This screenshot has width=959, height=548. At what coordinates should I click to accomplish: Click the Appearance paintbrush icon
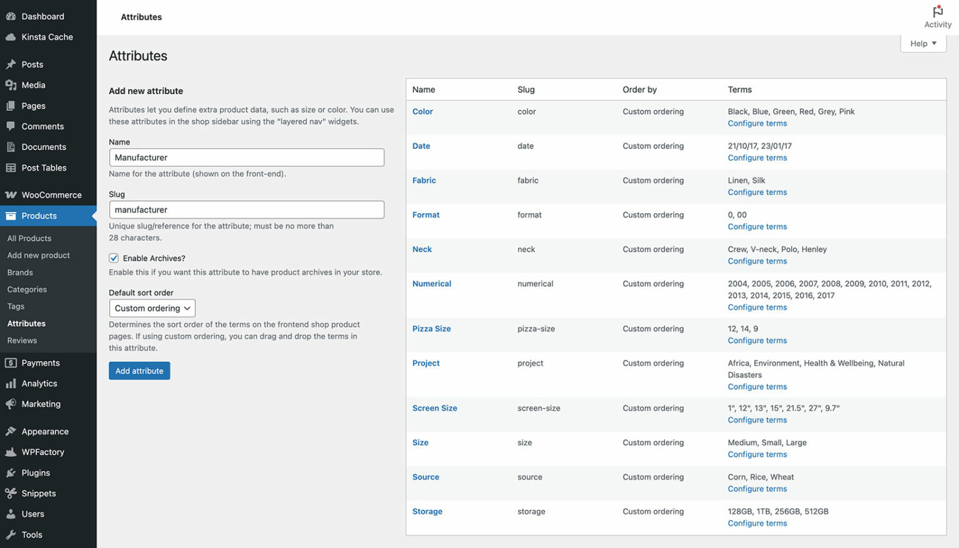(11, 431)
